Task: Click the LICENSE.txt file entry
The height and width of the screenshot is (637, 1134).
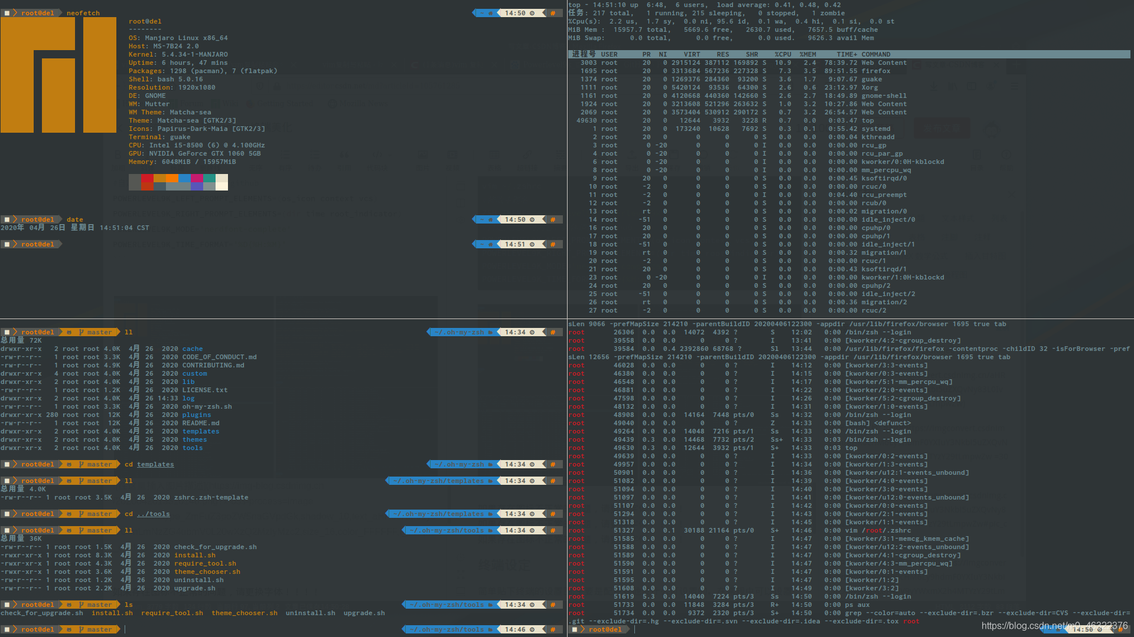Action: click(x=205, y=390)
